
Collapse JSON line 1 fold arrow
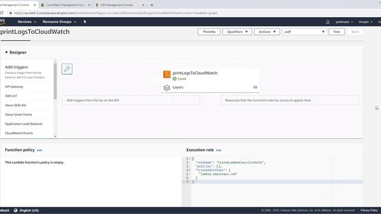pos(190,159)
